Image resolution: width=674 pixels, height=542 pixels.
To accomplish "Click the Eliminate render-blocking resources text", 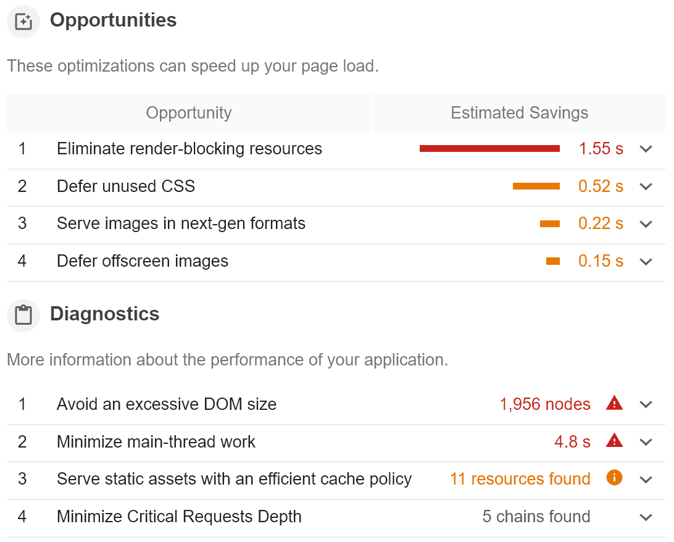I will coord(189,149).
